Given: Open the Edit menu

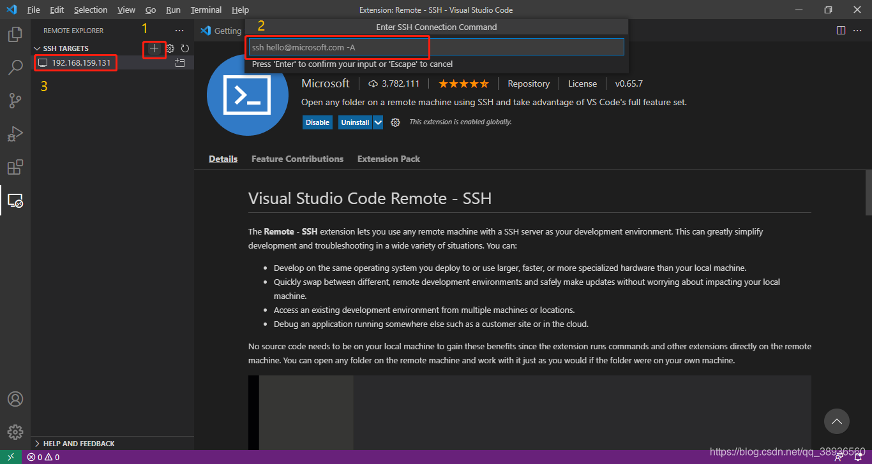Looking at the screenshot, I should point(57,10).
